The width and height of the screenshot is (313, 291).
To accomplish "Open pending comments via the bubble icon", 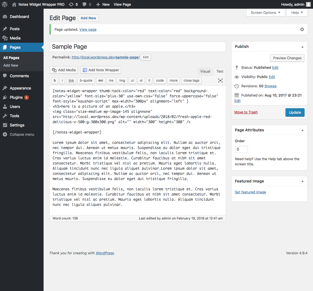I will click(x=84, y=4).
